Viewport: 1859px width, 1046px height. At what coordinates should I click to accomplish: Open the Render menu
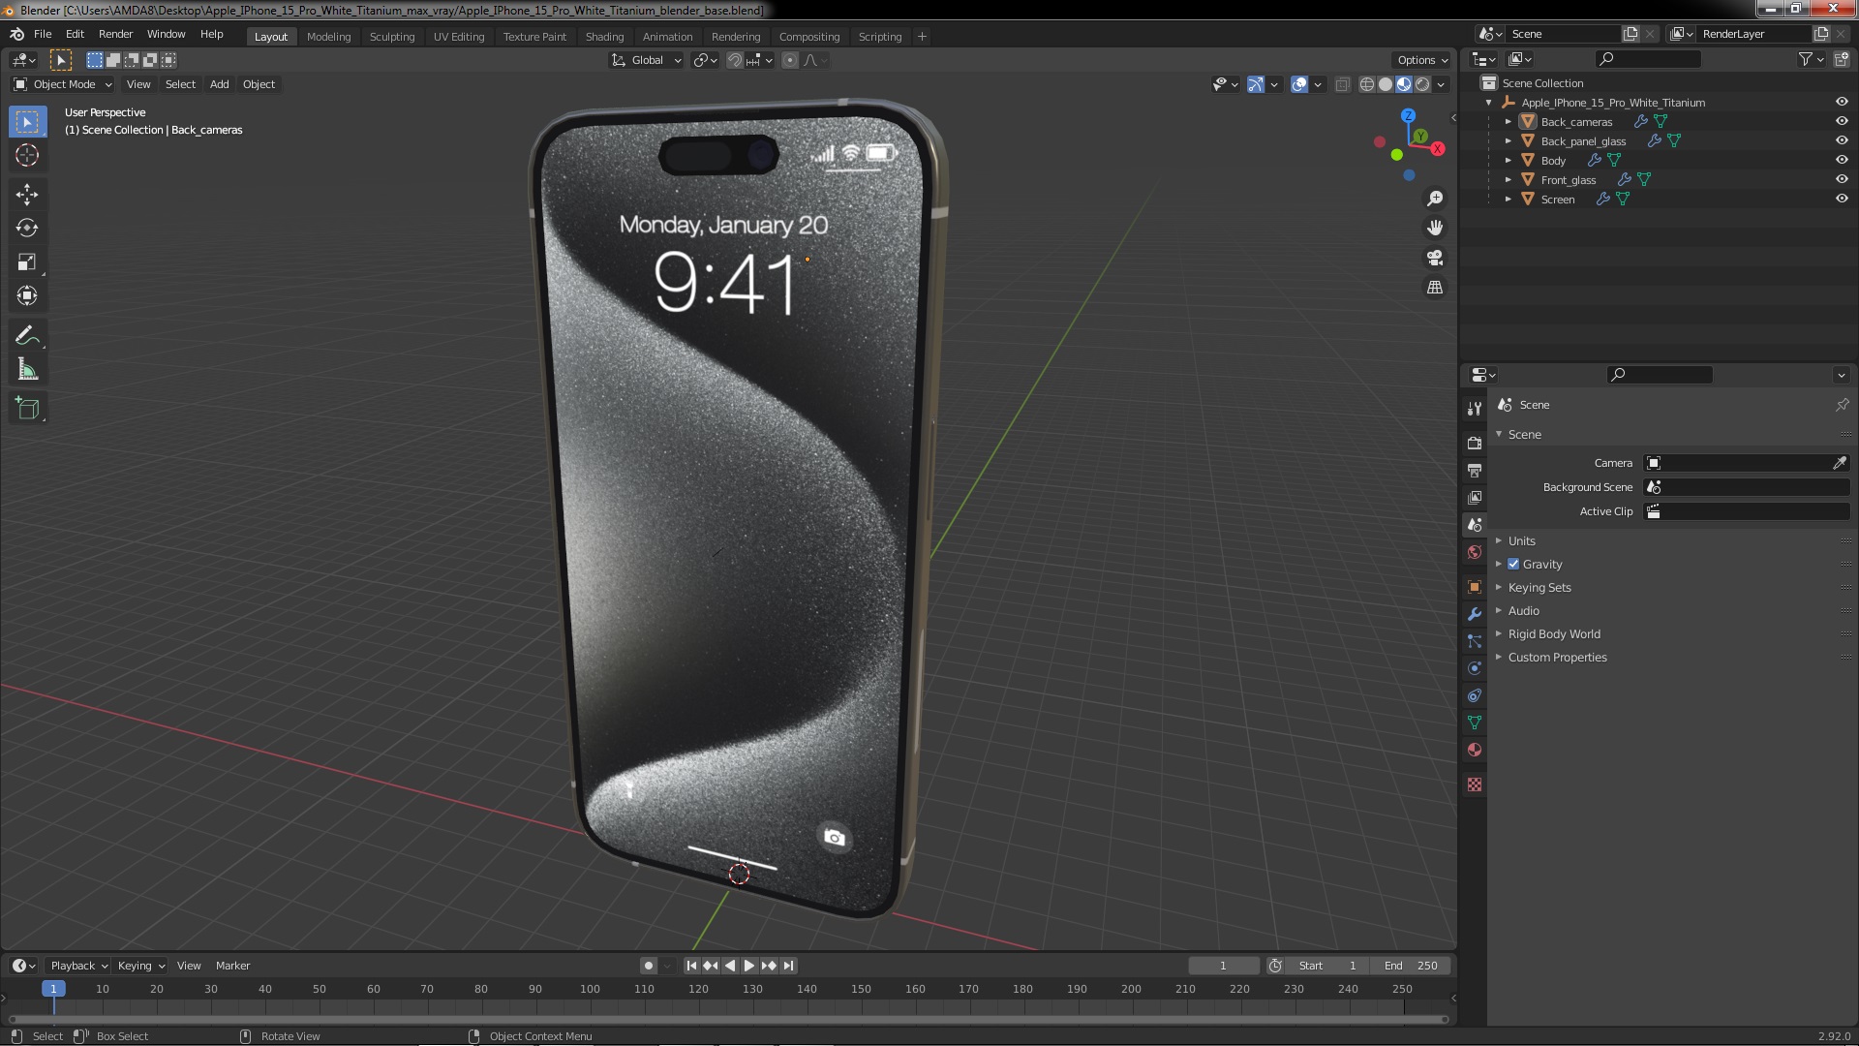115,34
